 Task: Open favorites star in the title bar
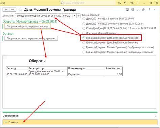[132, 3]
